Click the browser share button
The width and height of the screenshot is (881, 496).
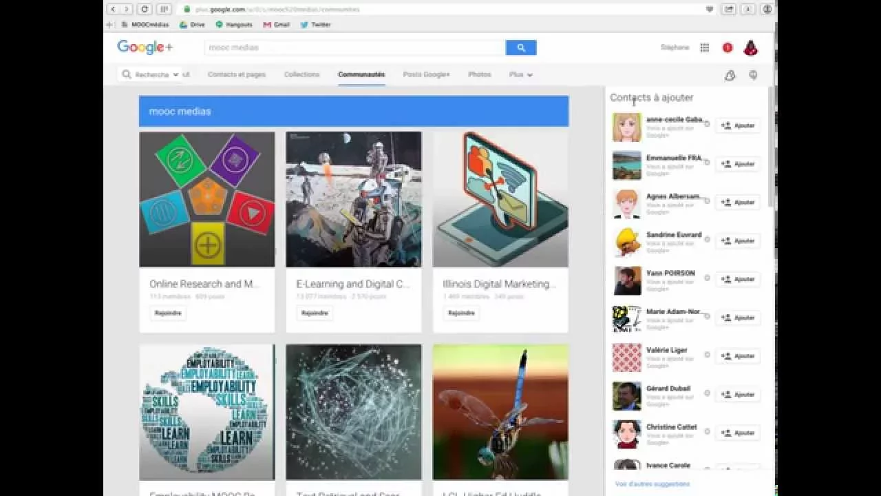pos(729,9)
